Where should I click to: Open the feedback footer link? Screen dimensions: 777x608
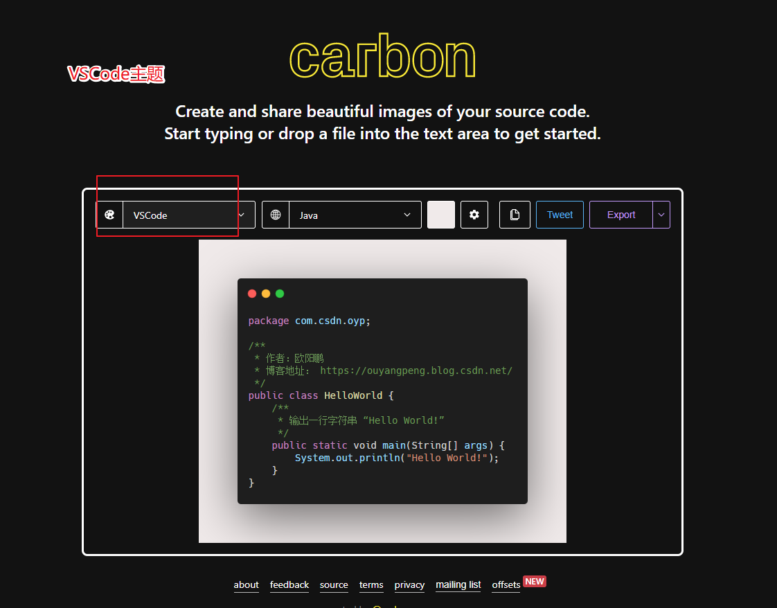tap(289, 584)
